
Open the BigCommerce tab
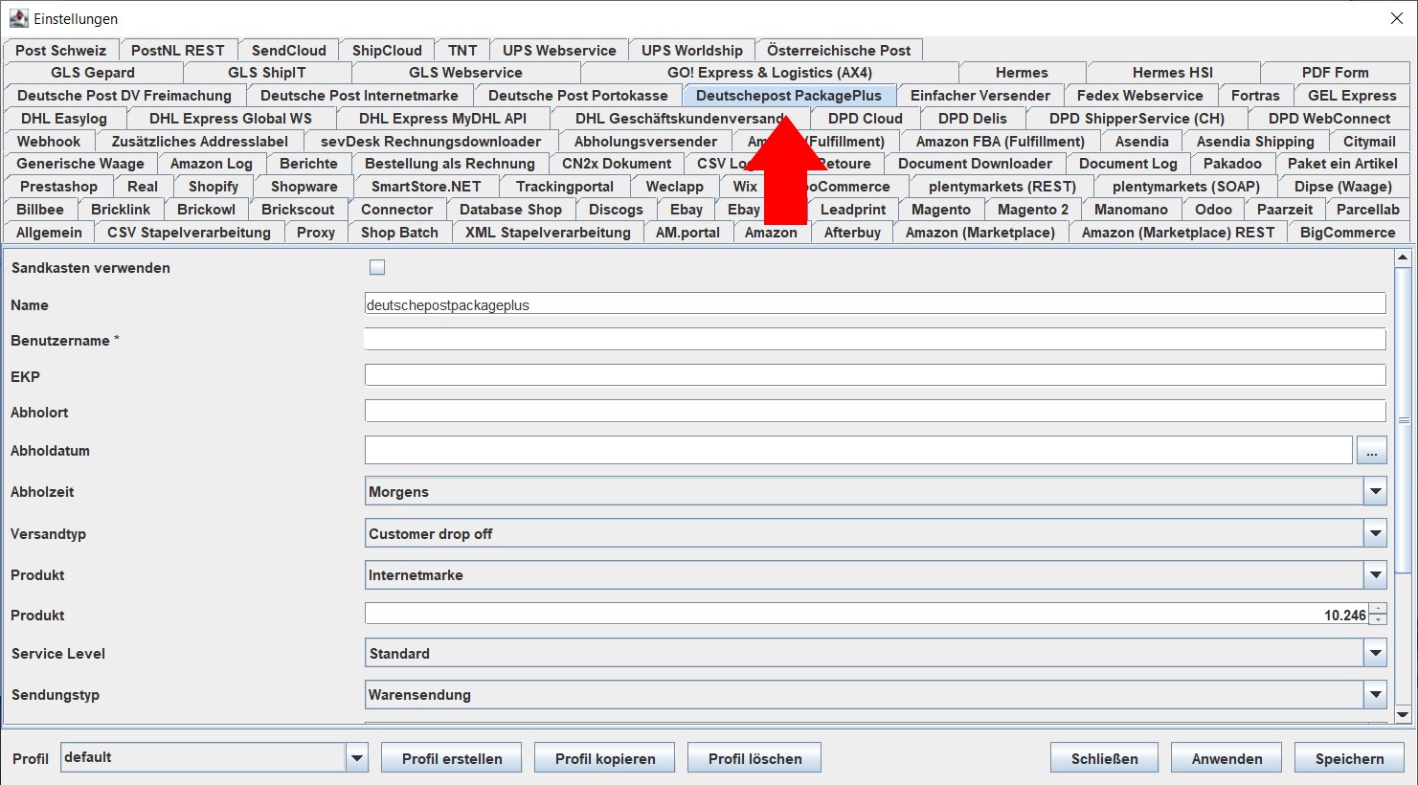[x=1347, y=233]
